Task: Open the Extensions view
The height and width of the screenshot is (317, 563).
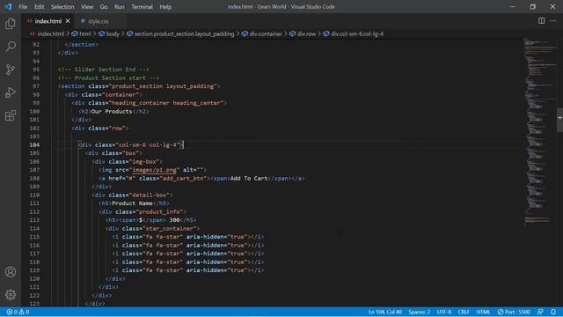Action: pos(11,115)
